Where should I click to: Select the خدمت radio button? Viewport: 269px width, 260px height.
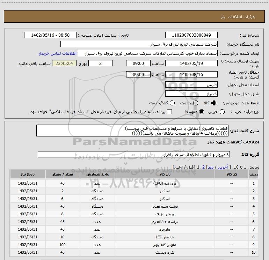[196, 103]
